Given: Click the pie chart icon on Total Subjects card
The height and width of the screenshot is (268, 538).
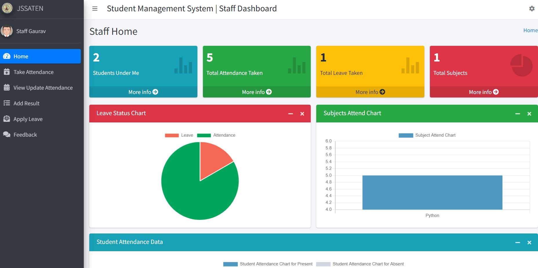Looking at the screenshot, I should point(521,66).
